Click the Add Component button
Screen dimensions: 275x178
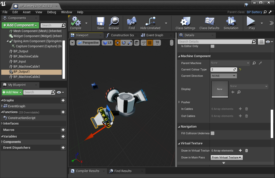[x=20, y=25]
